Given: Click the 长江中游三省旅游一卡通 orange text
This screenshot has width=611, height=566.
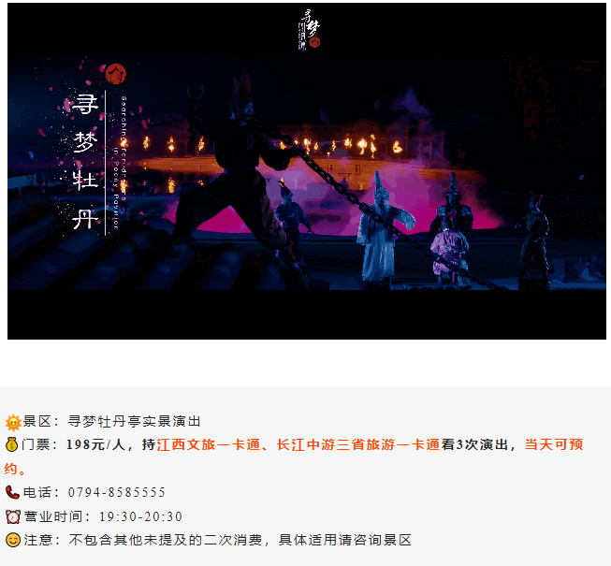Looking at the screenshot, I should pyautogui.click(x=358, y=445).
